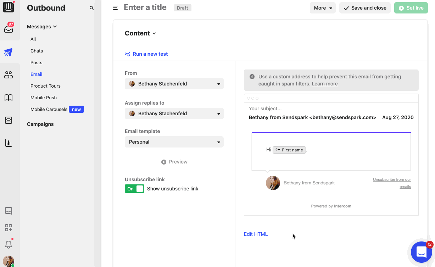Screen dimensions: 435x267
Task: Click Unsubscribe from our emails link
Action: click(x=392, y=183)
